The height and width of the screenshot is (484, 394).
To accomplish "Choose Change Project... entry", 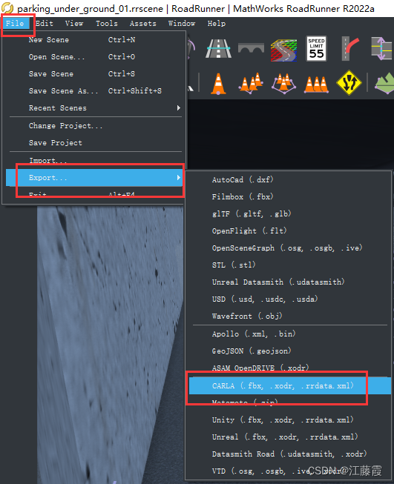I will (x=94, y=125).
